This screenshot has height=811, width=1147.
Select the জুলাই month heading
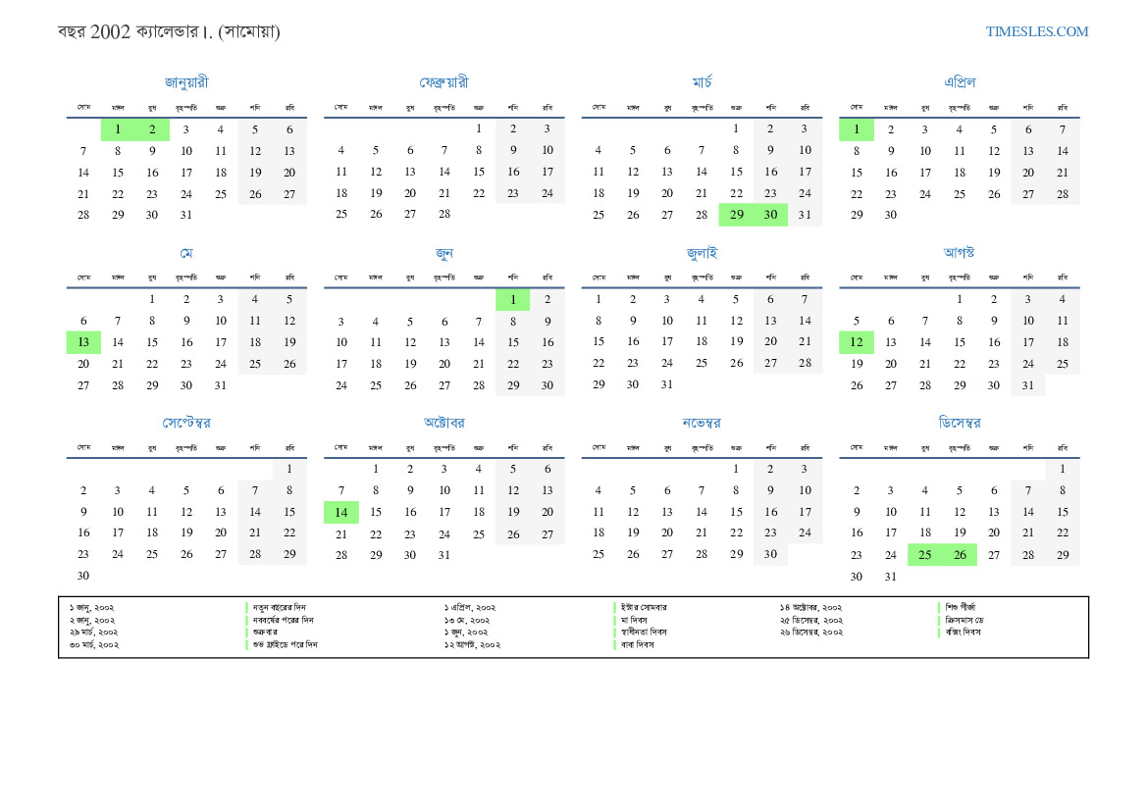tap(702, 253)
